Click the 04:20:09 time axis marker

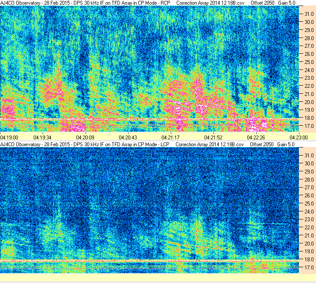[x=85, y=138]
